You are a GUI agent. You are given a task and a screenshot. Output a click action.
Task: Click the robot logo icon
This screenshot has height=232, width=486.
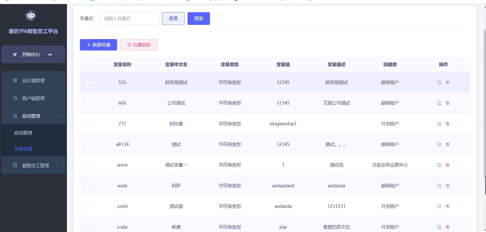pyautogui.click(x=31, y=15)
